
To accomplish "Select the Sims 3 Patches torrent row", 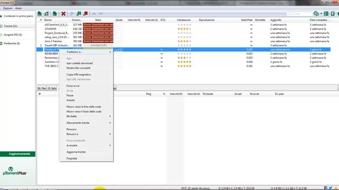I will [x=183, y=41].
